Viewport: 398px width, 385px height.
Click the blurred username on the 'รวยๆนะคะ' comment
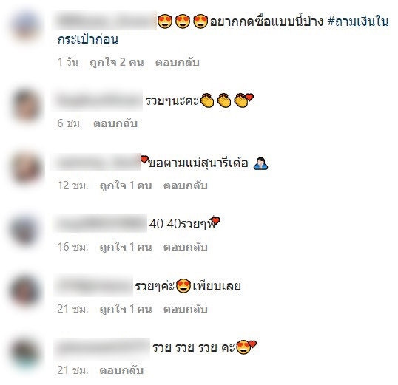tap(97, 100)
